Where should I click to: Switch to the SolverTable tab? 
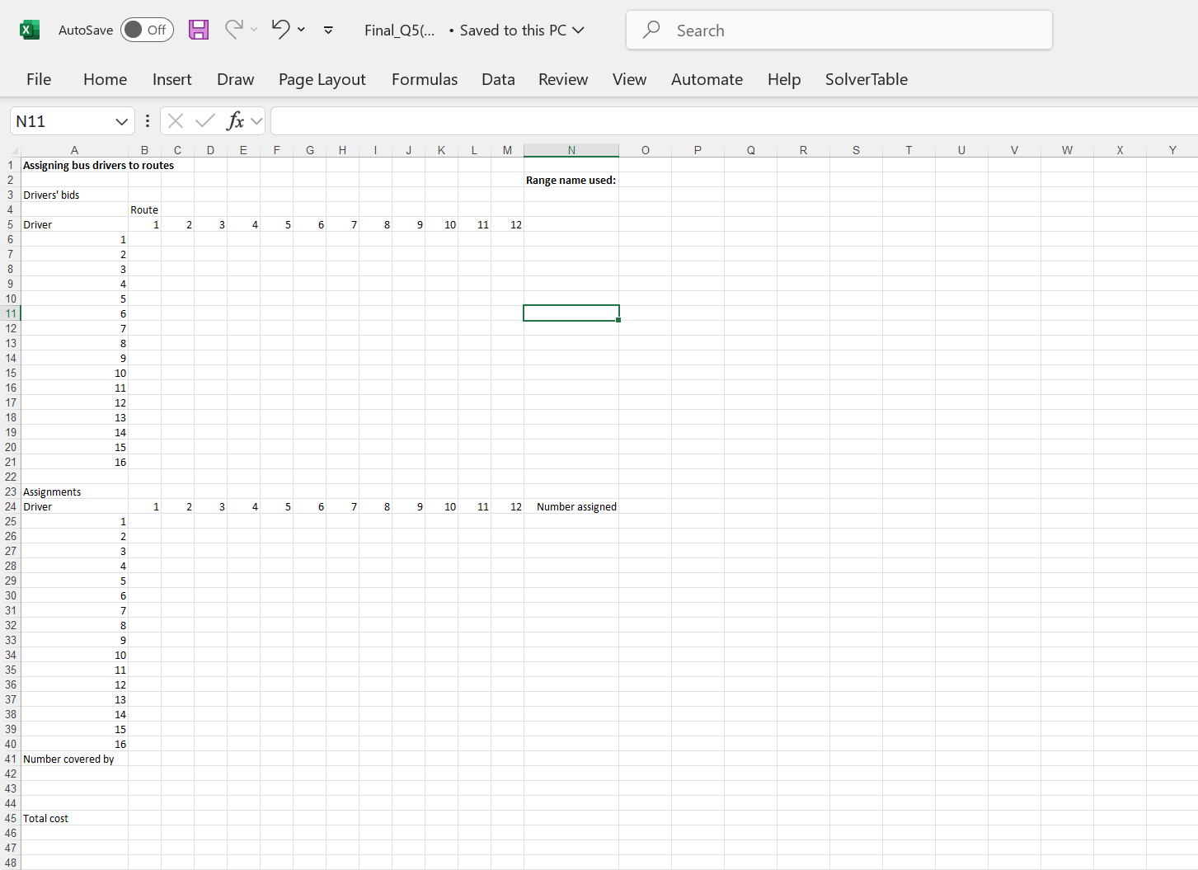click(867, 79)
